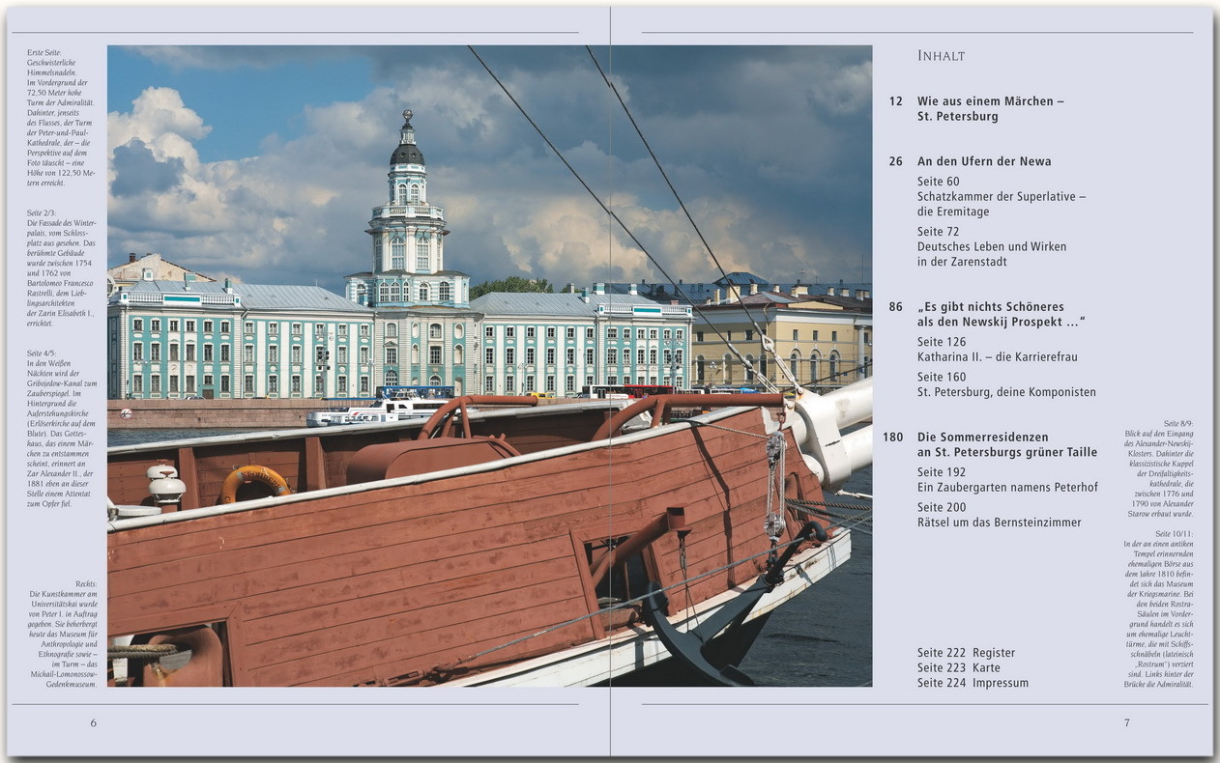Go to 'Seite 222 Register'

pos(966,653)
